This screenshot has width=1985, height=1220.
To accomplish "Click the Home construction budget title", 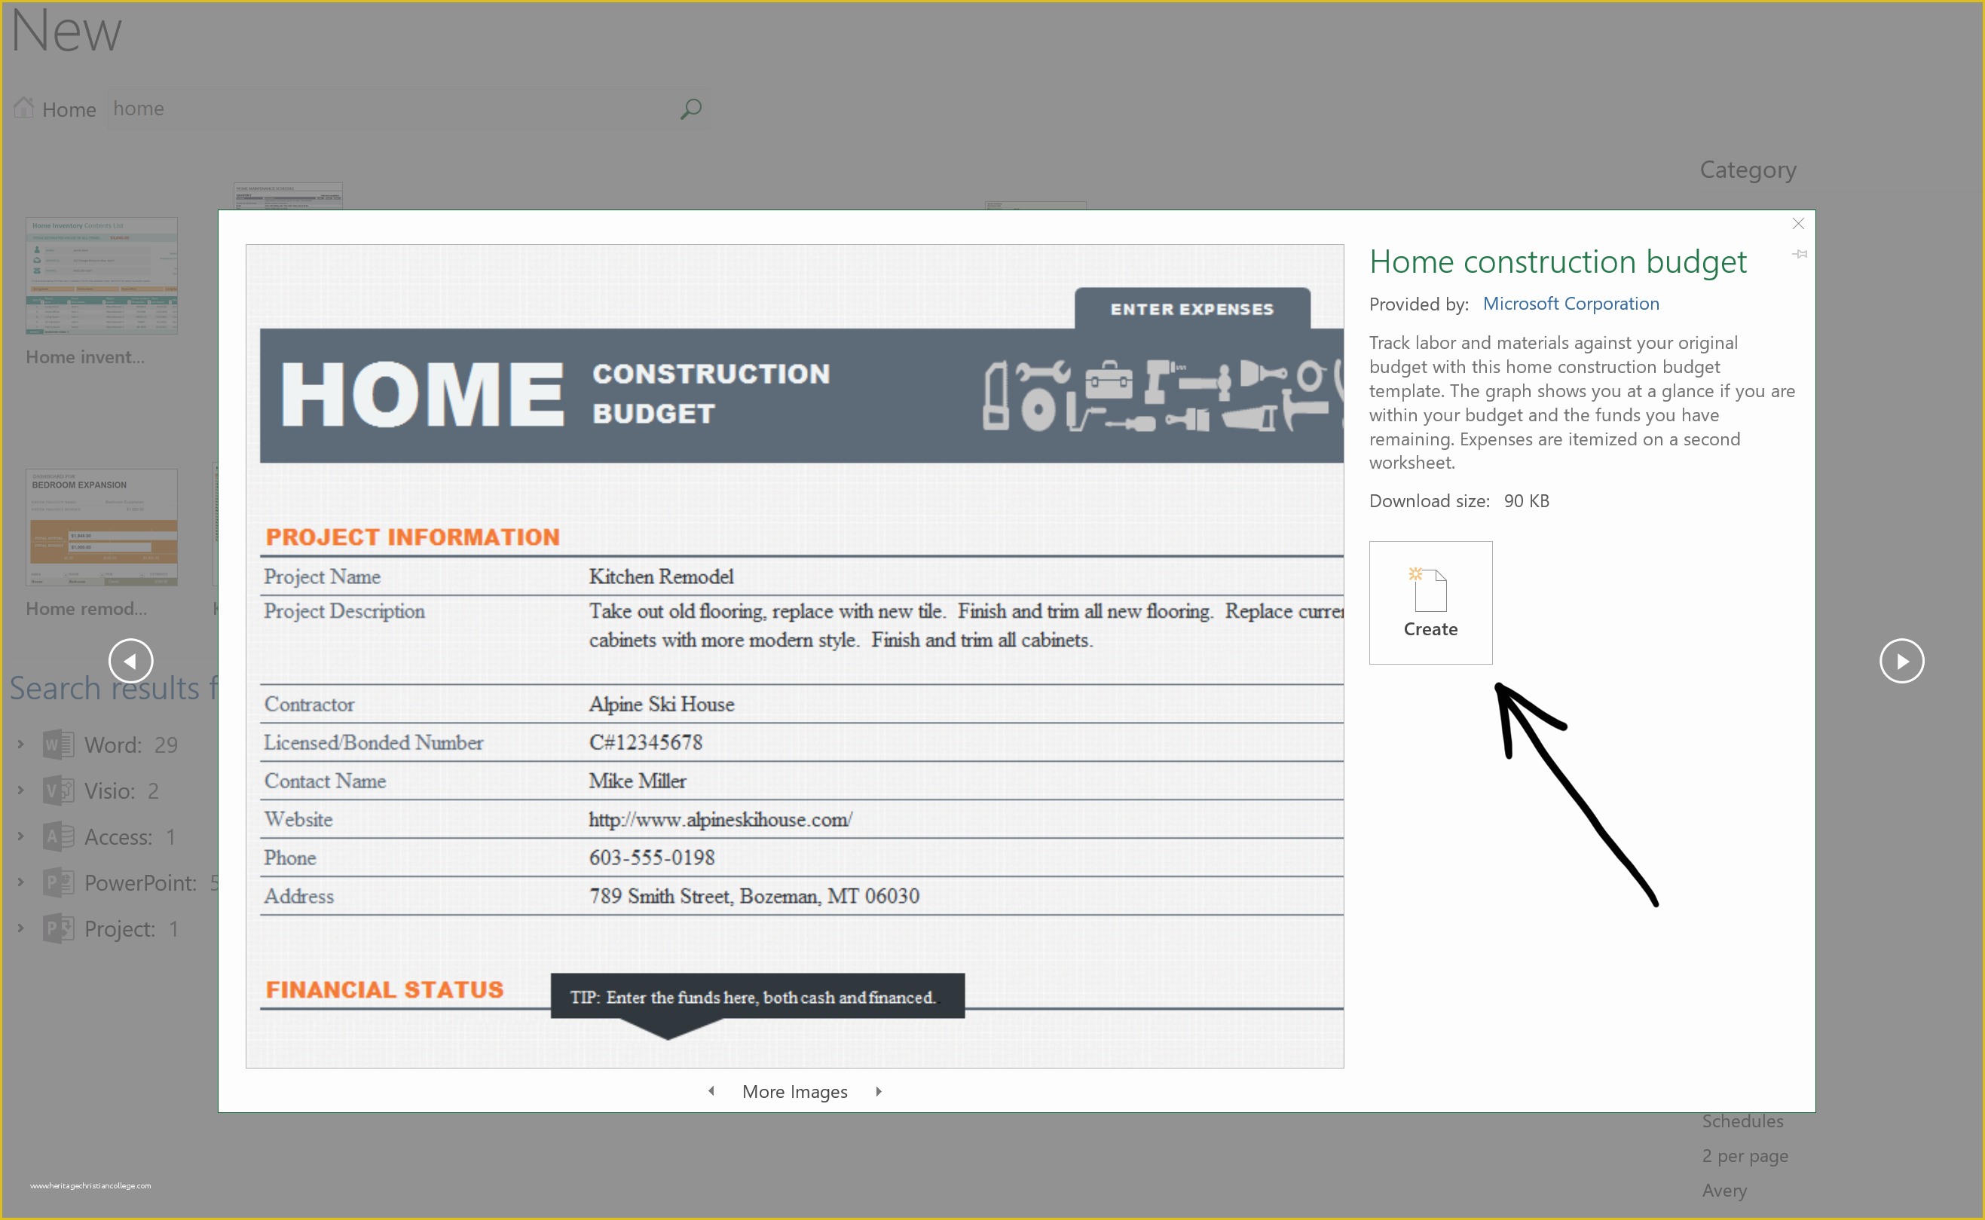I will [1558, 261].
